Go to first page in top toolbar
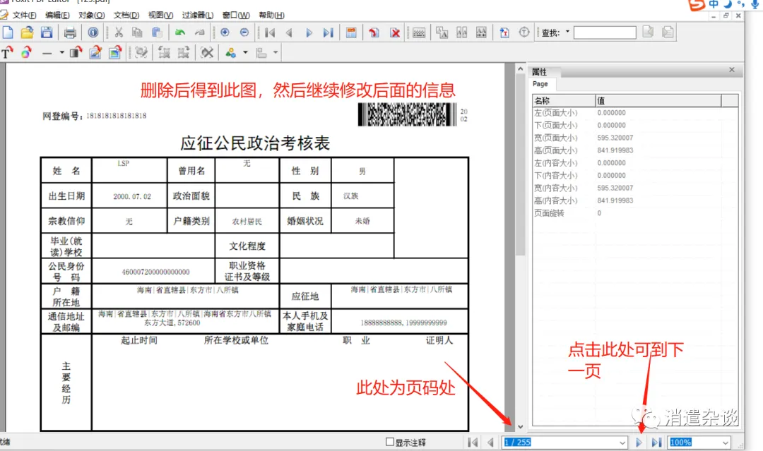Image resolution: width=763 pixels, height=451 pixels. pyautogui.click(x=270, y=32)
